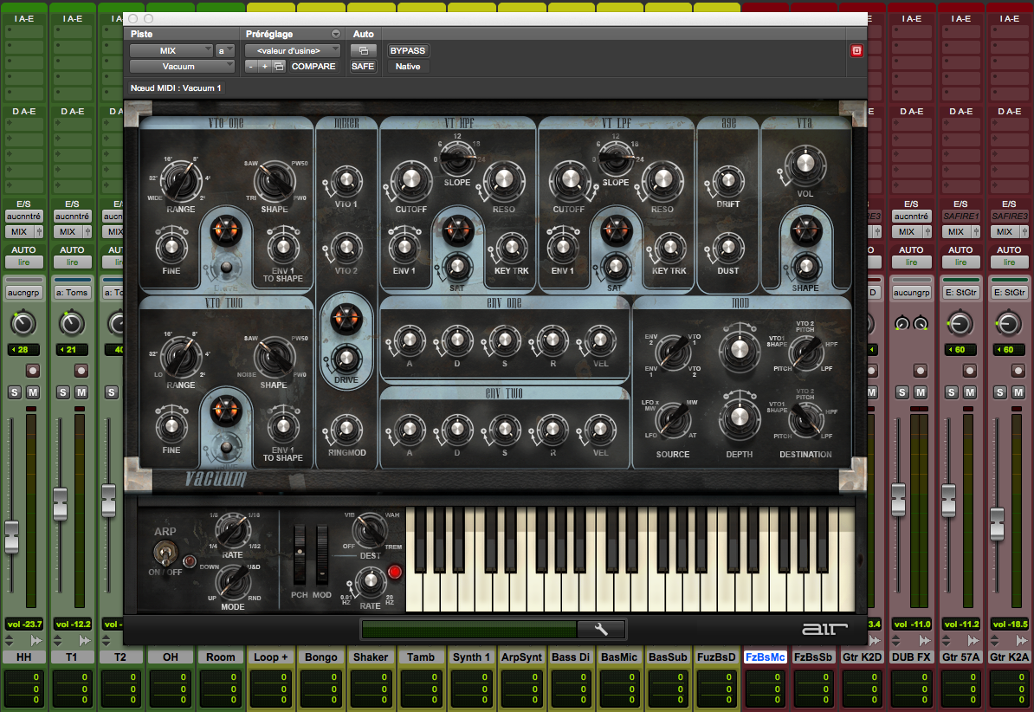1034x712 pixels.
Task: Click the COMPARE button
Action: (313, 67)
